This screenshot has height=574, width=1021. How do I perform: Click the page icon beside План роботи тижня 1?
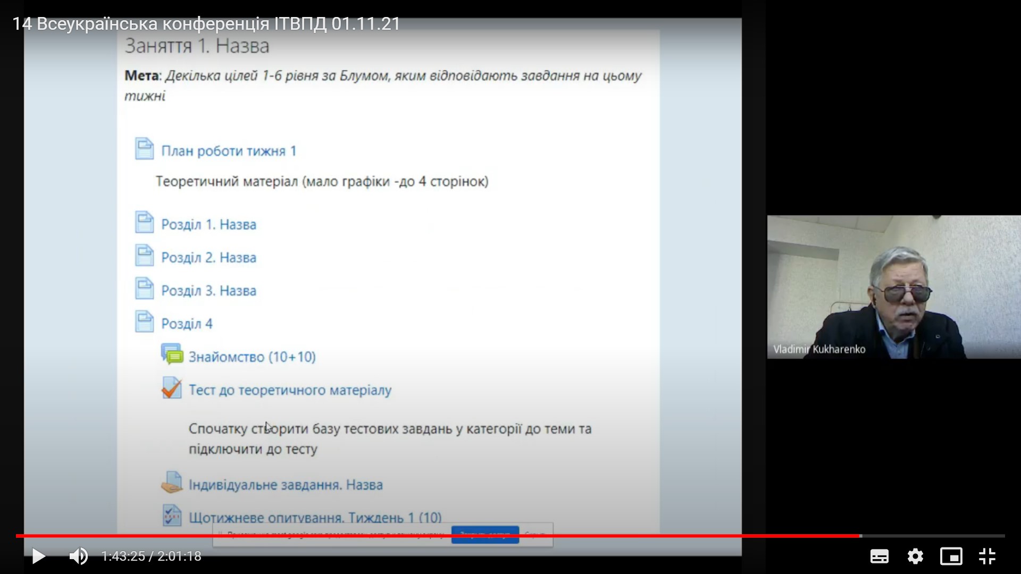(144, 149)
